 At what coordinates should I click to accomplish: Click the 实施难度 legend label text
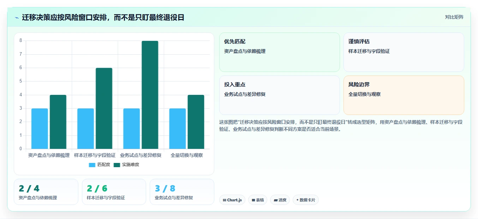(x=131, y=165)
